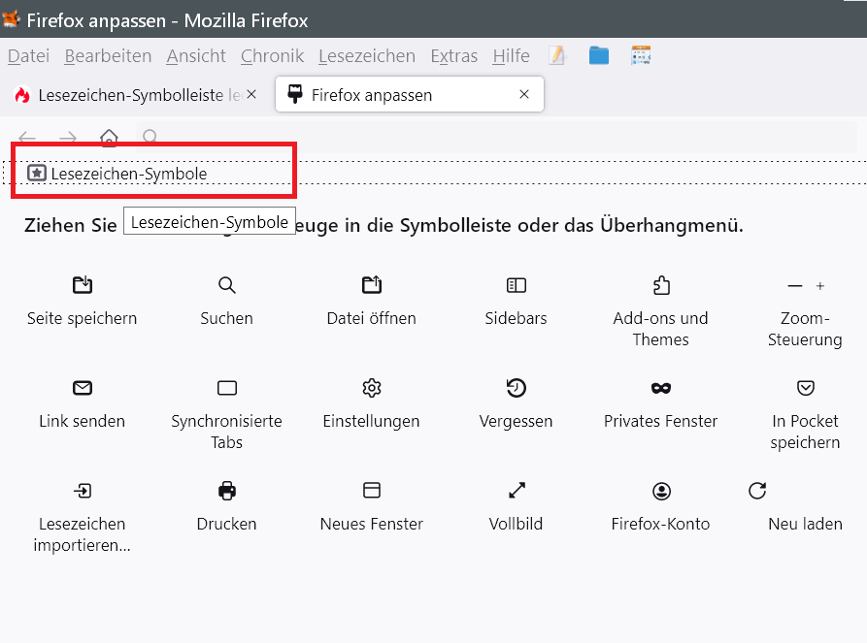
Task: Pick the Sidebars icon
Action: tap(517, 285)
